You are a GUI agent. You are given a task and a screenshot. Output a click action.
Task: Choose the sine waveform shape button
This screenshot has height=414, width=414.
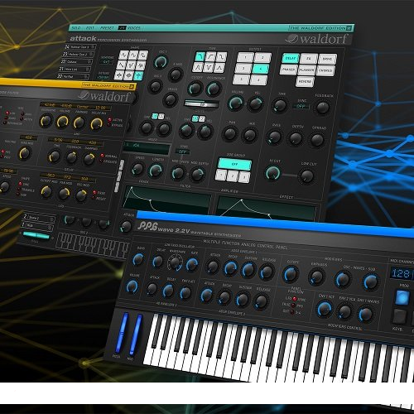pos(123,55)
